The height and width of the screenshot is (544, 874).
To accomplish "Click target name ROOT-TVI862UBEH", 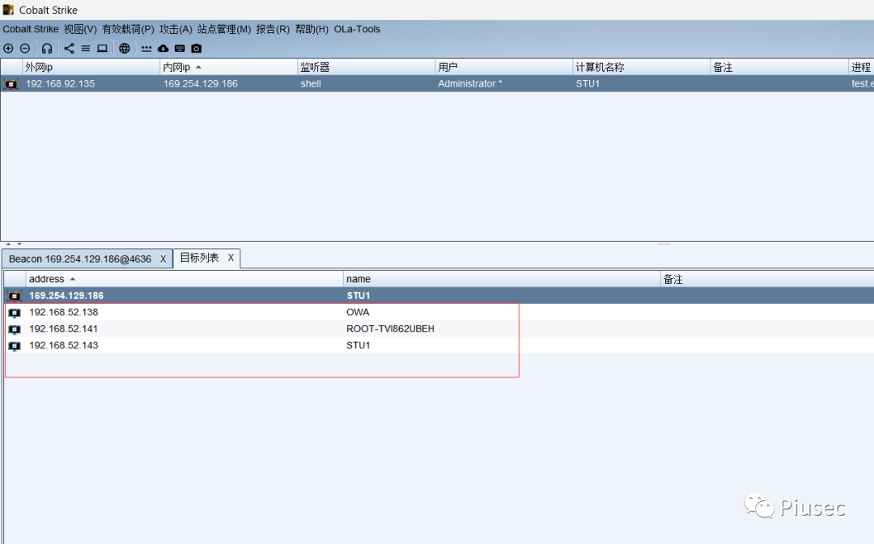I will 390,329.
